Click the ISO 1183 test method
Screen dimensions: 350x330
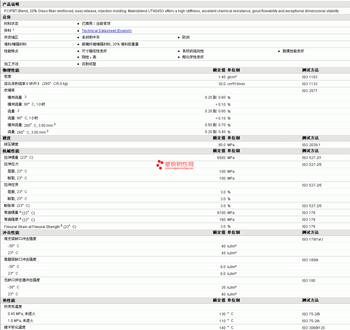[310, 77]
